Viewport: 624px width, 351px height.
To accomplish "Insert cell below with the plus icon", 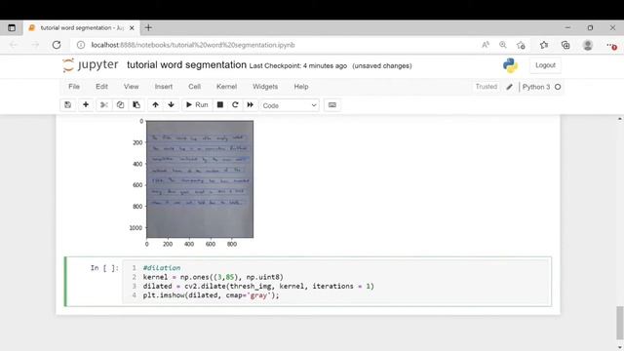I will [x=86, y=105].
